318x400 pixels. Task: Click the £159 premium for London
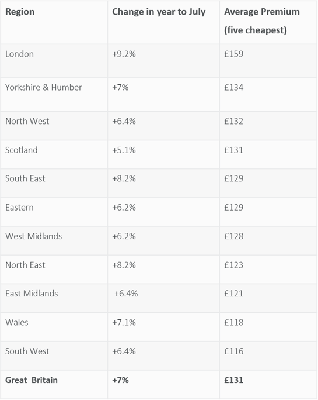234,54
